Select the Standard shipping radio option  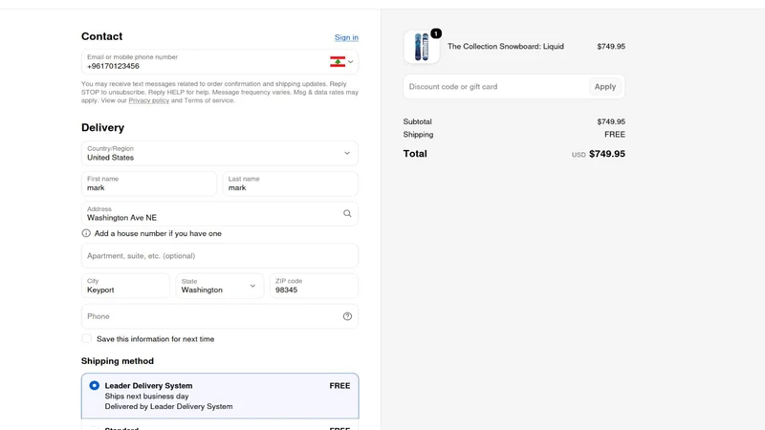point(94,429)
